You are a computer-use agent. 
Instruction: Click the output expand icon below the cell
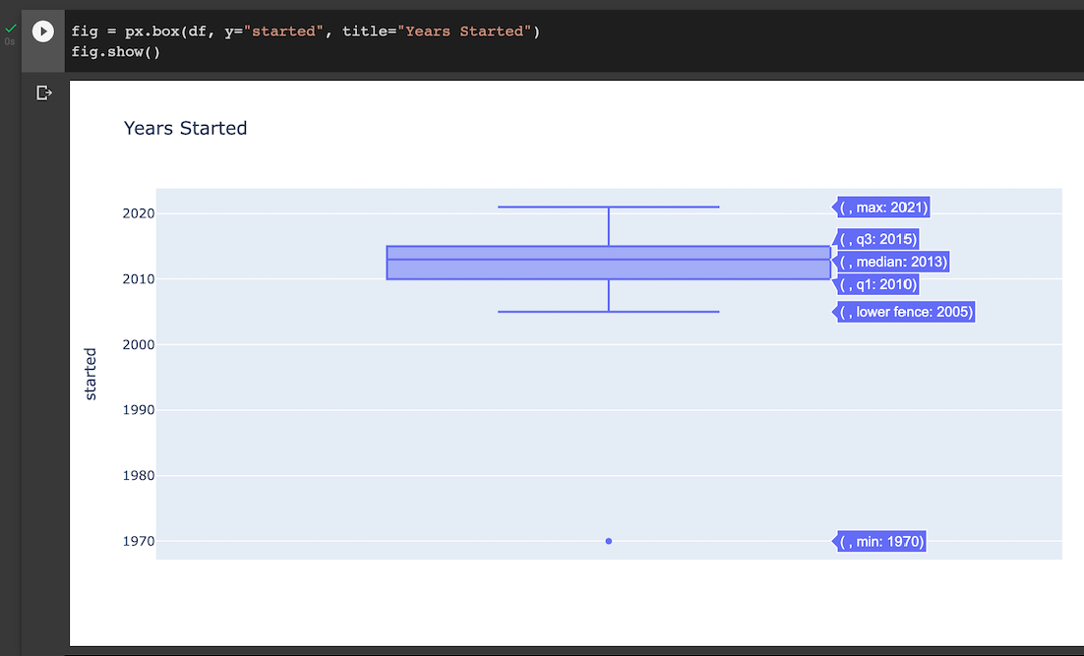click(44, 91)
